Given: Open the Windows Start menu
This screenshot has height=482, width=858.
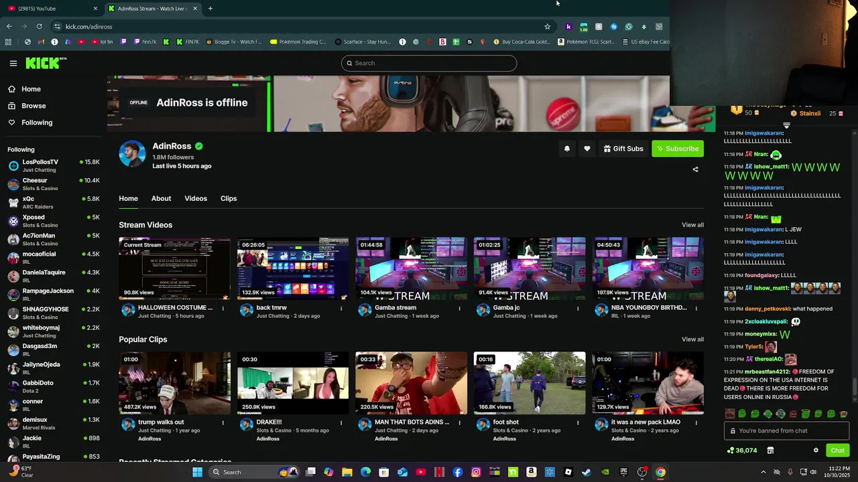Looking at the screenshot, I should 198,472.
